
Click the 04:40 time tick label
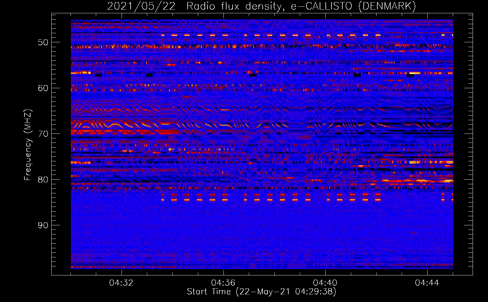point(325,283)
